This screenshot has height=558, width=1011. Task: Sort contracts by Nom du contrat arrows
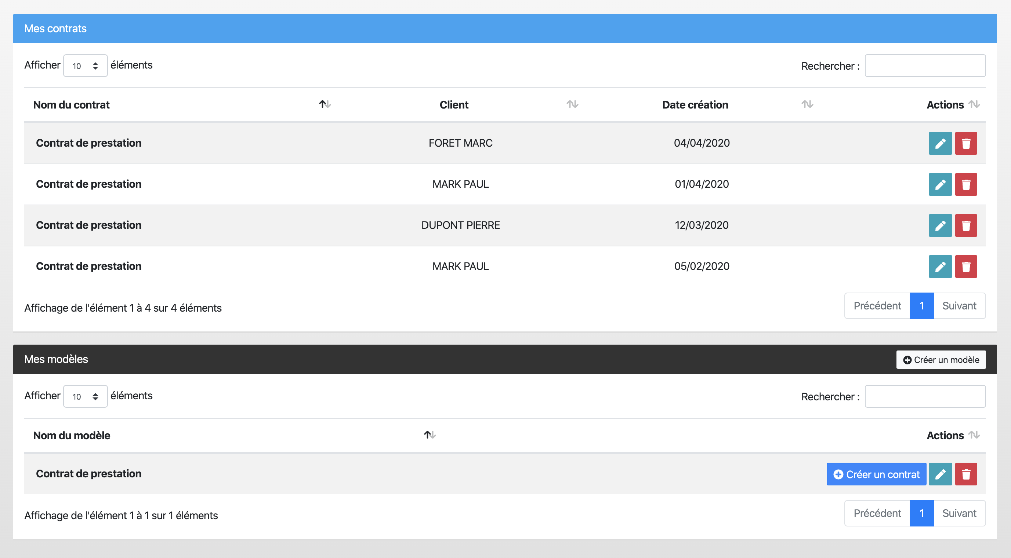tap(325, 104)
